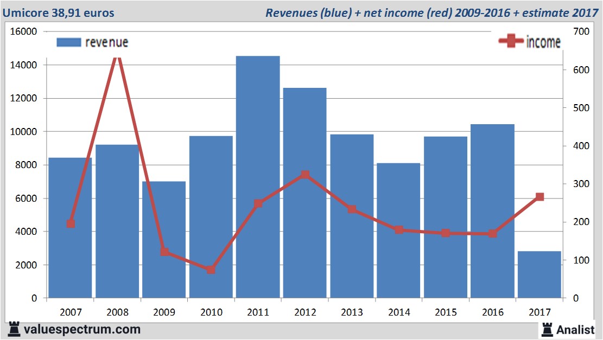This screenshot has height=340, width=603.
Task: Click the 2009 x-axis label
Action: [164, 312]
